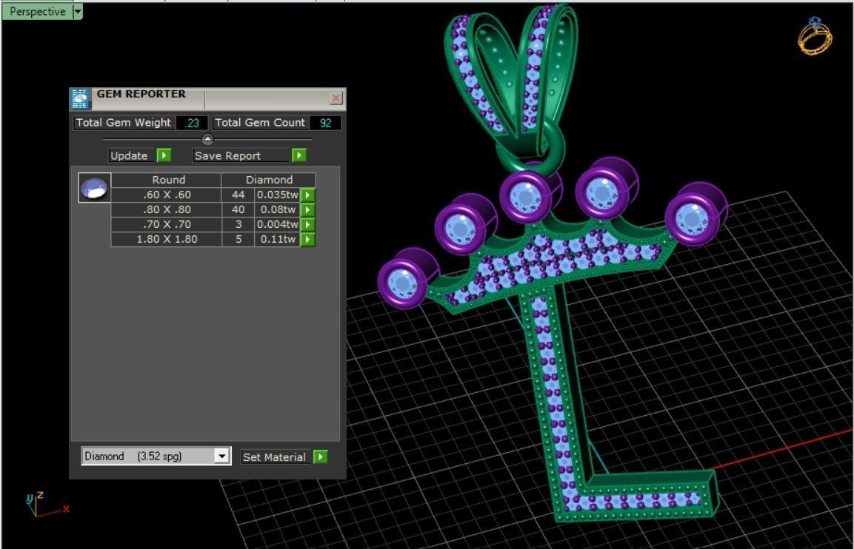Select the round gem thumbnail
Viewport: 854px width, 549px height.
(x=94, y=188)
